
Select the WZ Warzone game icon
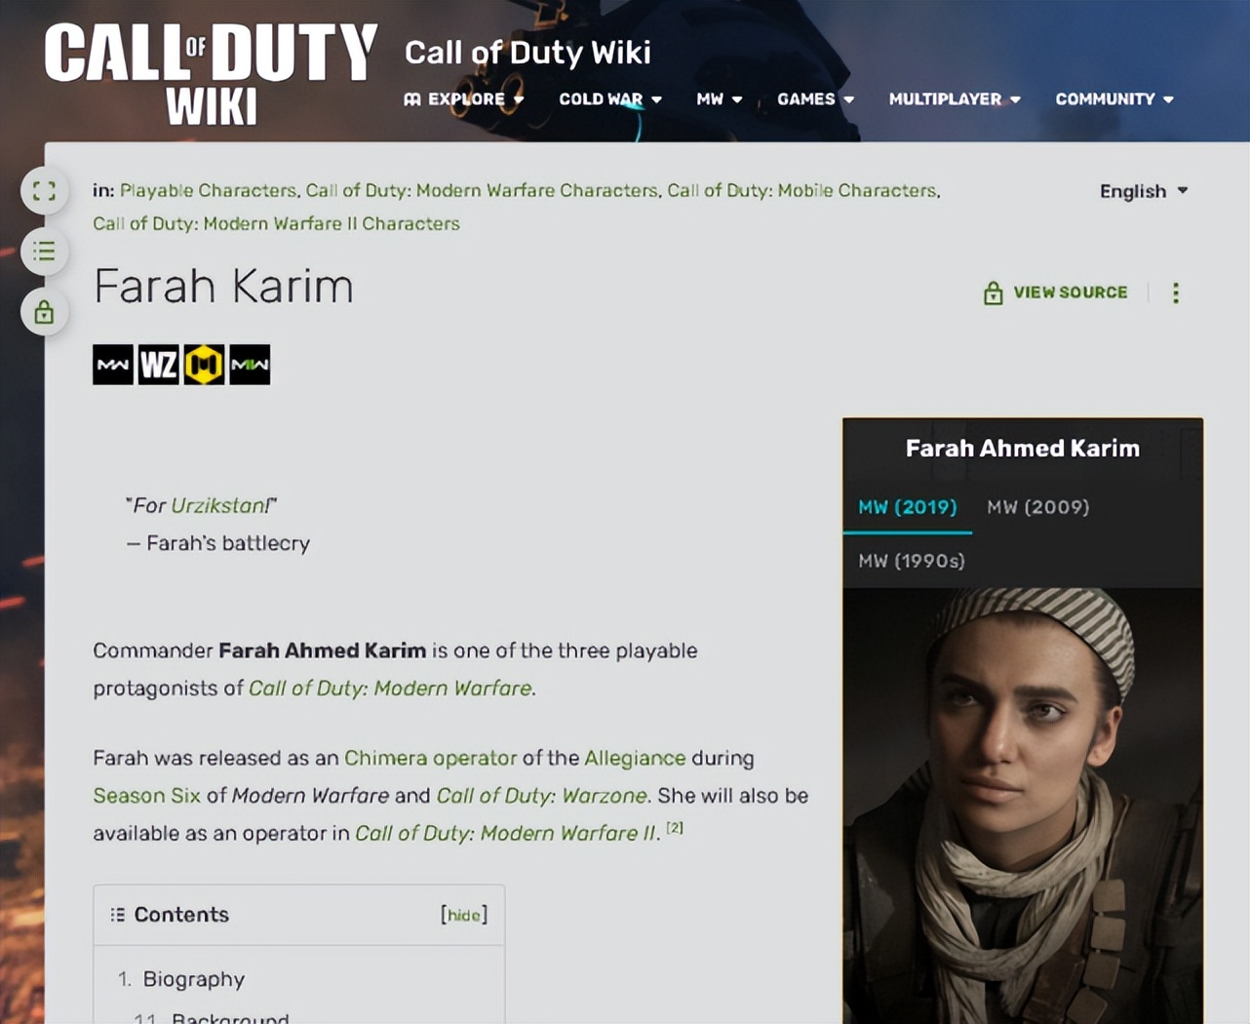158,365
